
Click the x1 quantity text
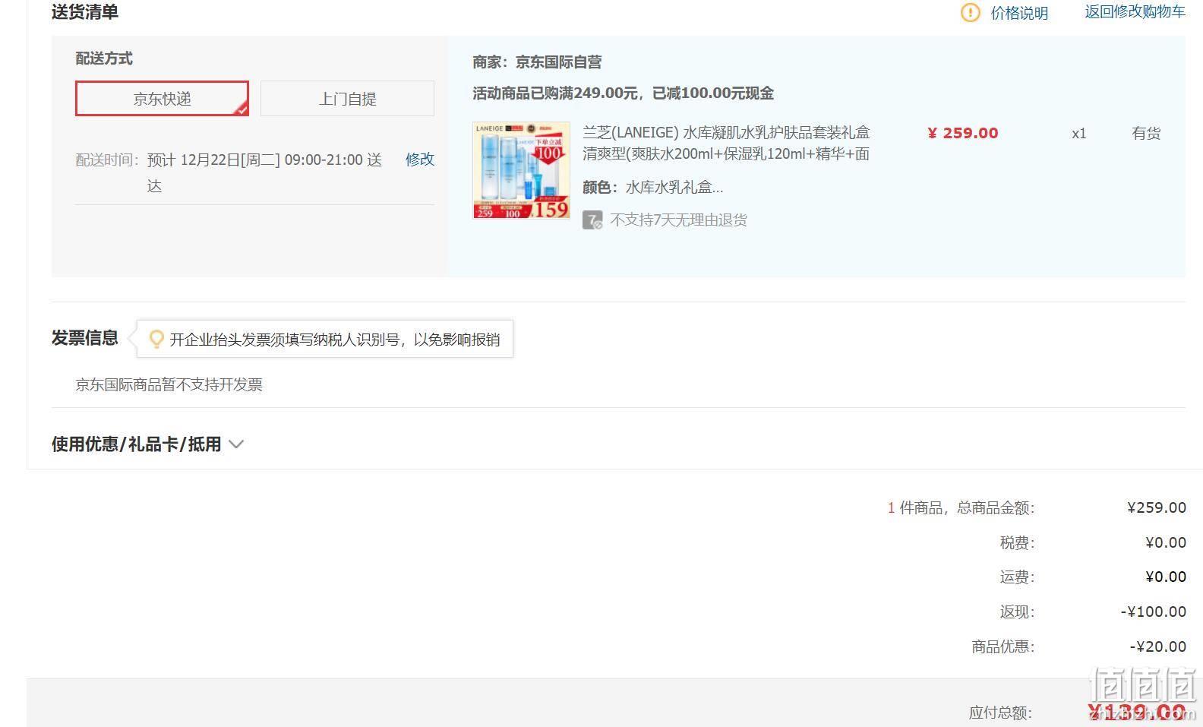coord(1078,134)
